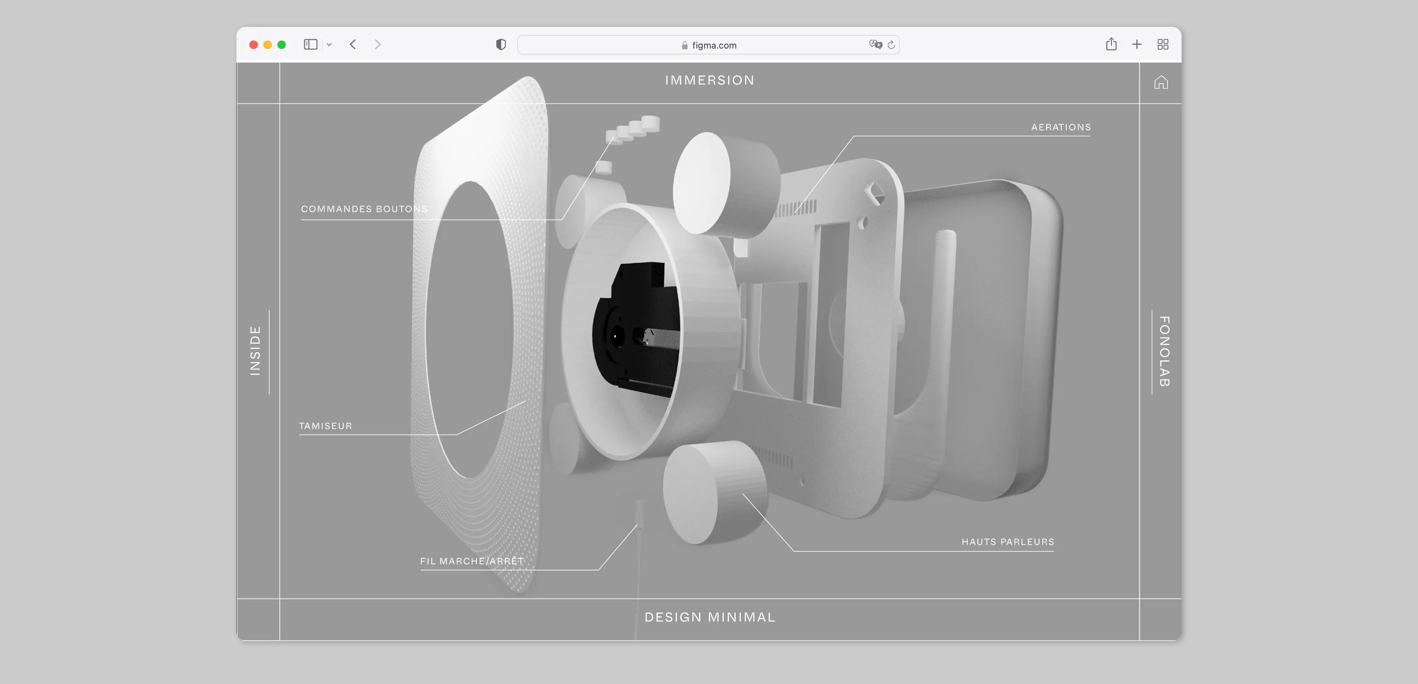
Task: Click the AERATIONS callout label
Action: (1060, 127)
